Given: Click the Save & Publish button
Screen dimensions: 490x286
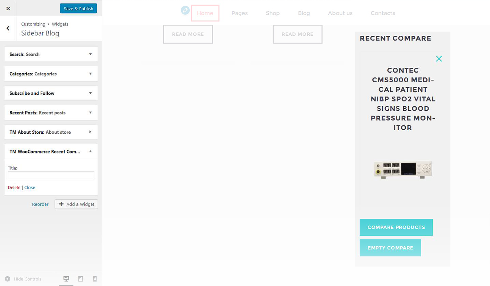Looking at the screenshot, I should point(78,9).
